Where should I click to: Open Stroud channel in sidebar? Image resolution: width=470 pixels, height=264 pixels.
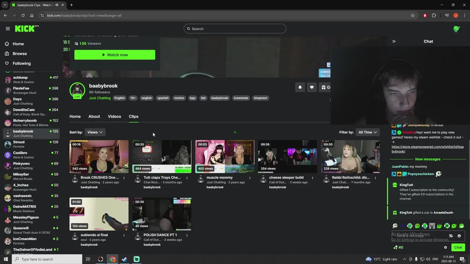coord(31,144)
